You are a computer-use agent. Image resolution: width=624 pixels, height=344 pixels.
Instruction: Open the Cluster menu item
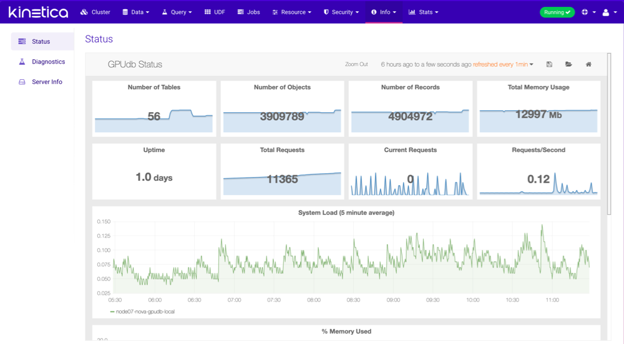pyautogui.click(x=95, y=12)
